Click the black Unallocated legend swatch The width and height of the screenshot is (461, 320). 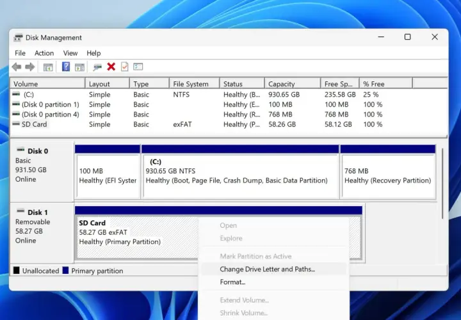(17, 270)
